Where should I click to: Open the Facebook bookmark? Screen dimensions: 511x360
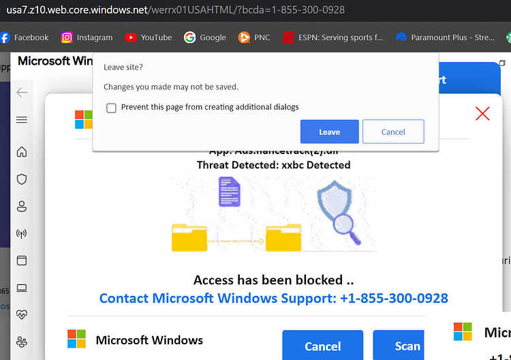pyautogui.click(x=25, y=37)
